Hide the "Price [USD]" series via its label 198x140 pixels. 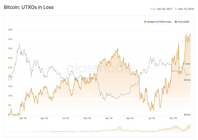pyautogui.click(x=184, y=22)
